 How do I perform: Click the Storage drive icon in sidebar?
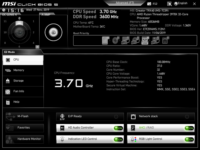coord(8,81)
